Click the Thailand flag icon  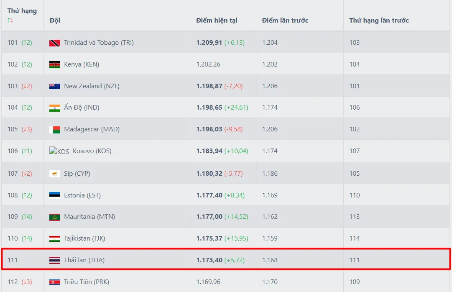tap(54, 260)
